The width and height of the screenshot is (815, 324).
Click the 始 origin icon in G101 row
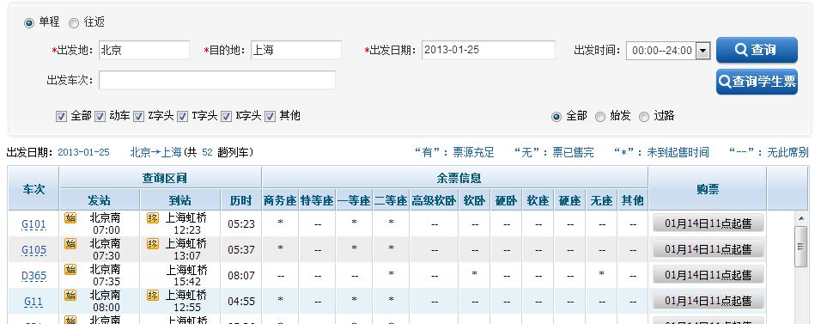[x=70, y=217]
